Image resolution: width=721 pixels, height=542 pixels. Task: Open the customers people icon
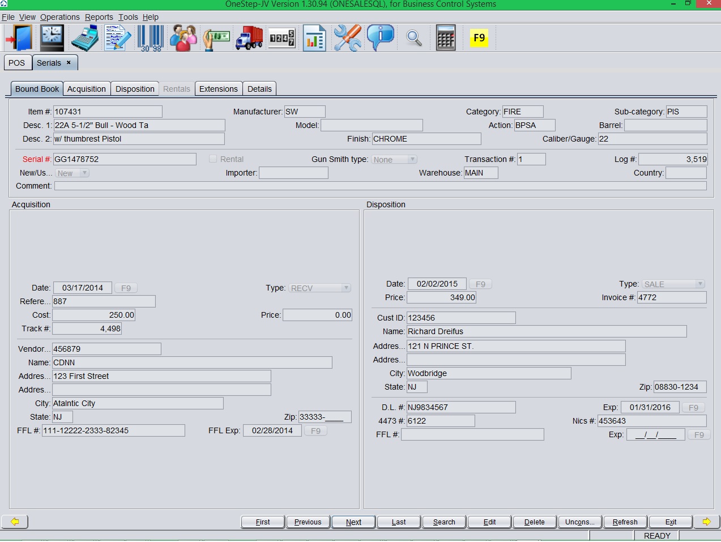point(184,39)
